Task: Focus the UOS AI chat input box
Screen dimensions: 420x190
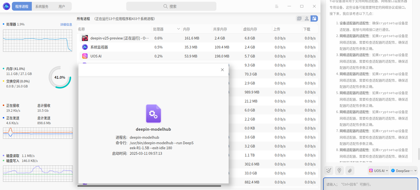Action: (371, 184)
